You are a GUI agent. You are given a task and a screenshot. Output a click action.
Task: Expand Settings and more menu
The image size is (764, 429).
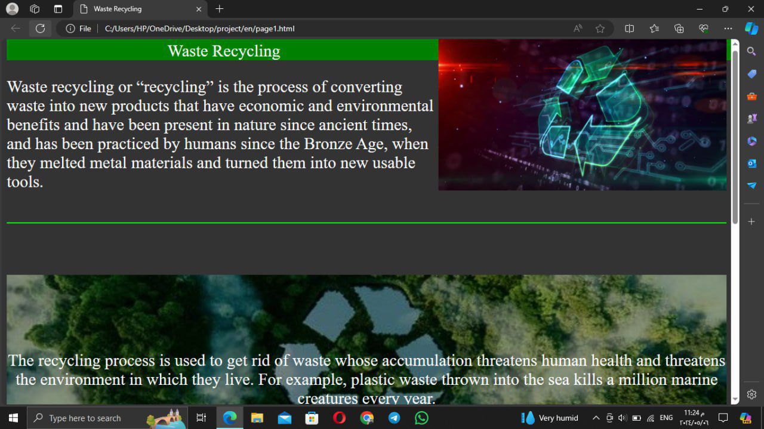point(728,29)
